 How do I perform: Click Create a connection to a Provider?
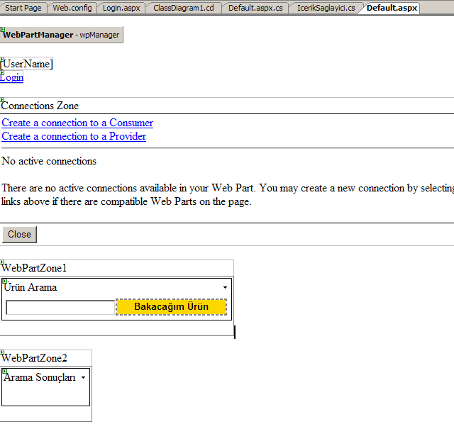point(74,136)
